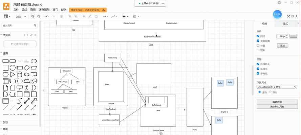Click the 更改 background change button
This screenshot has width=301, height=135.
[x=283, y=46]
